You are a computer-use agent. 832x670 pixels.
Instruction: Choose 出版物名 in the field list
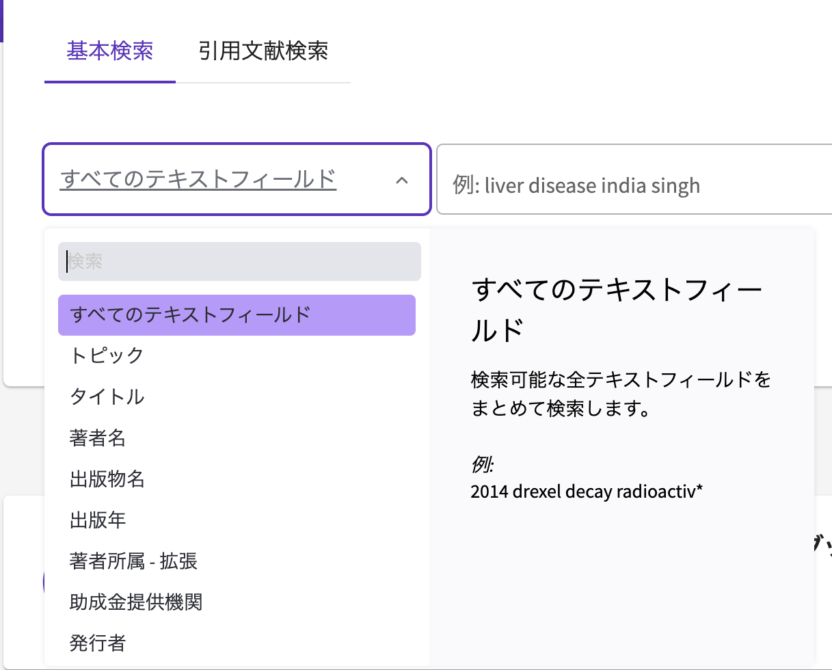[x=107, y=479]
